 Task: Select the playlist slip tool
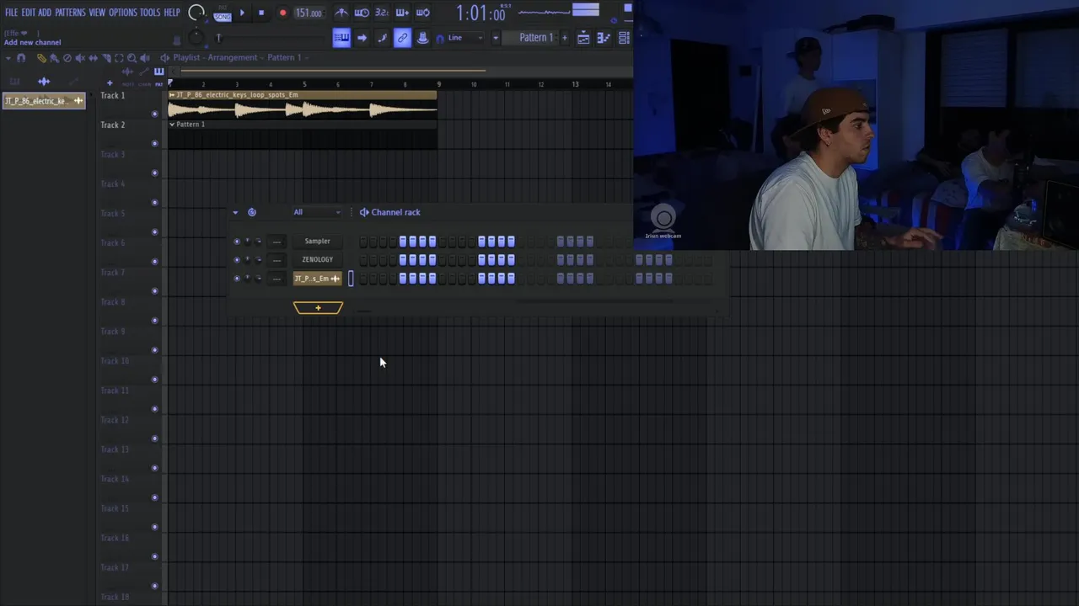93,58
